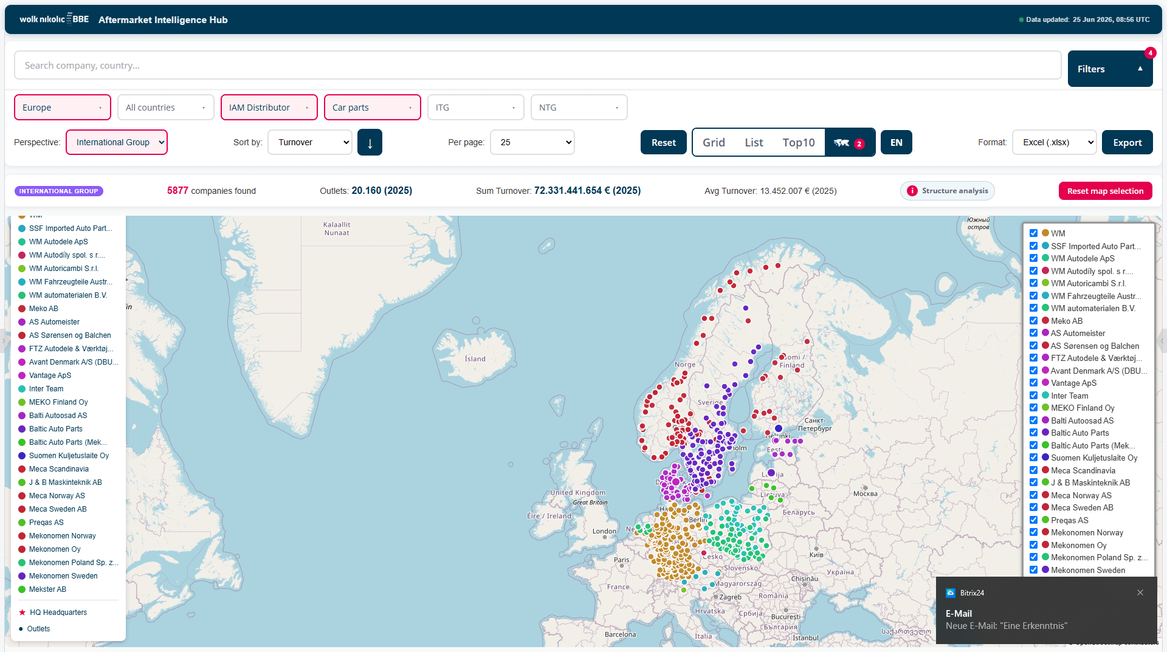
Task: Open the NTG dropdown
Action: (579, 108)
